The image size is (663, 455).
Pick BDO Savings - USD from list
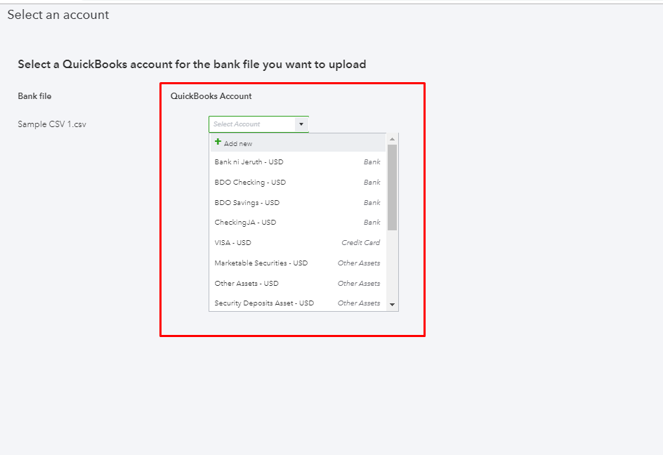click(298, 202)
